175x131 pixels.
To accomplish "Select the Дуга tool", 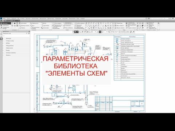I will point(32,25).
